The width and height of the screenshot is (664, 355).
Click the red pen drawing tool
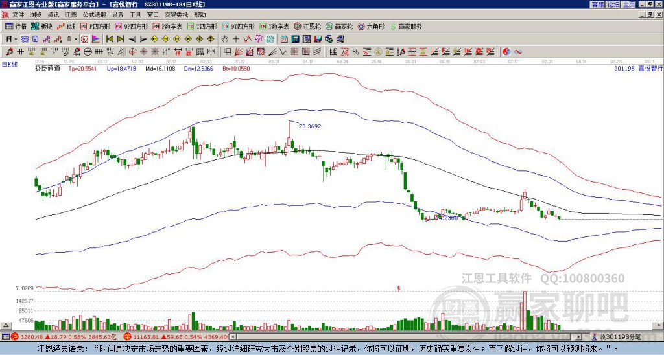9,52
